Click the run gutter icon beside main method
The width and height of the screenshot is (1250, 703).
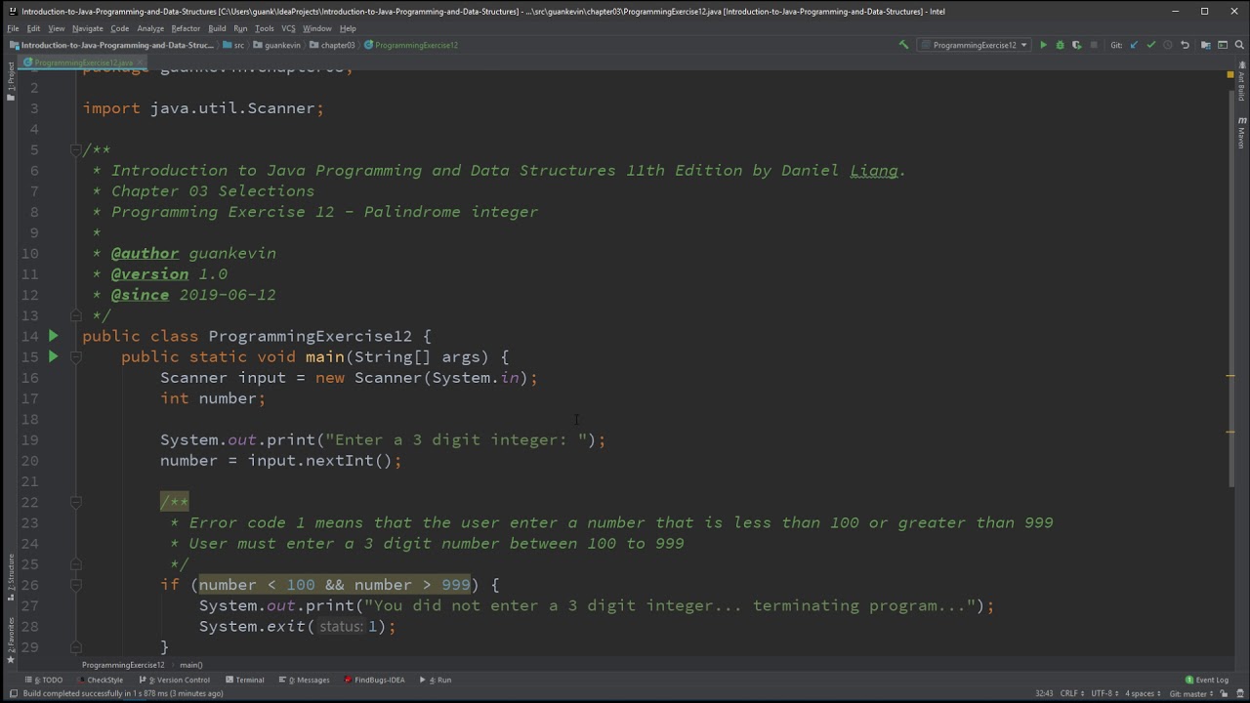(54, 356)
